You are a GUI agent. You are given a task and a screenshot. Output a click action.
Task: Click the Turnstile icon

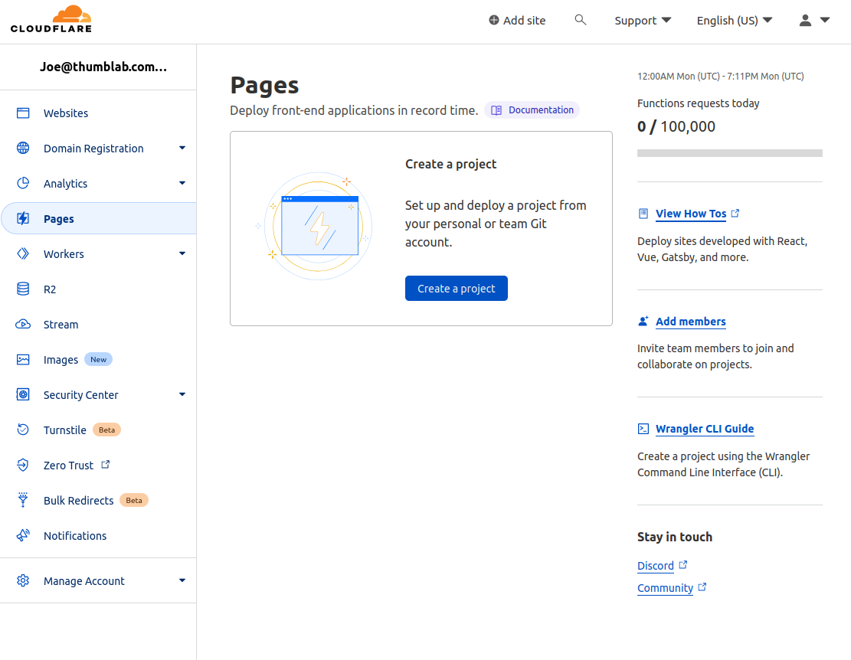pos(23,430)
